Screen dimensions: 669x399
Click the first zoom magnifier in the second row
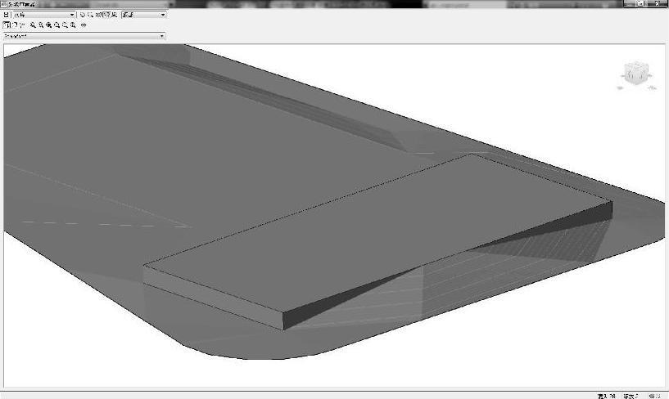tap(33, 25)
